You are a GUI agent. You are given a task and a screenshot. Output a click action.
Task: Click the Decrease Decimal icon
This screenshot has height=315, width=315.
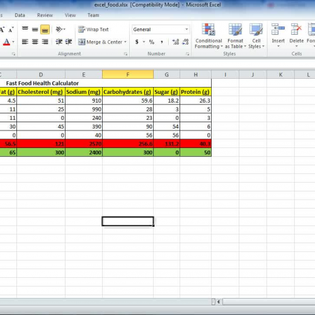click(185, 42)
